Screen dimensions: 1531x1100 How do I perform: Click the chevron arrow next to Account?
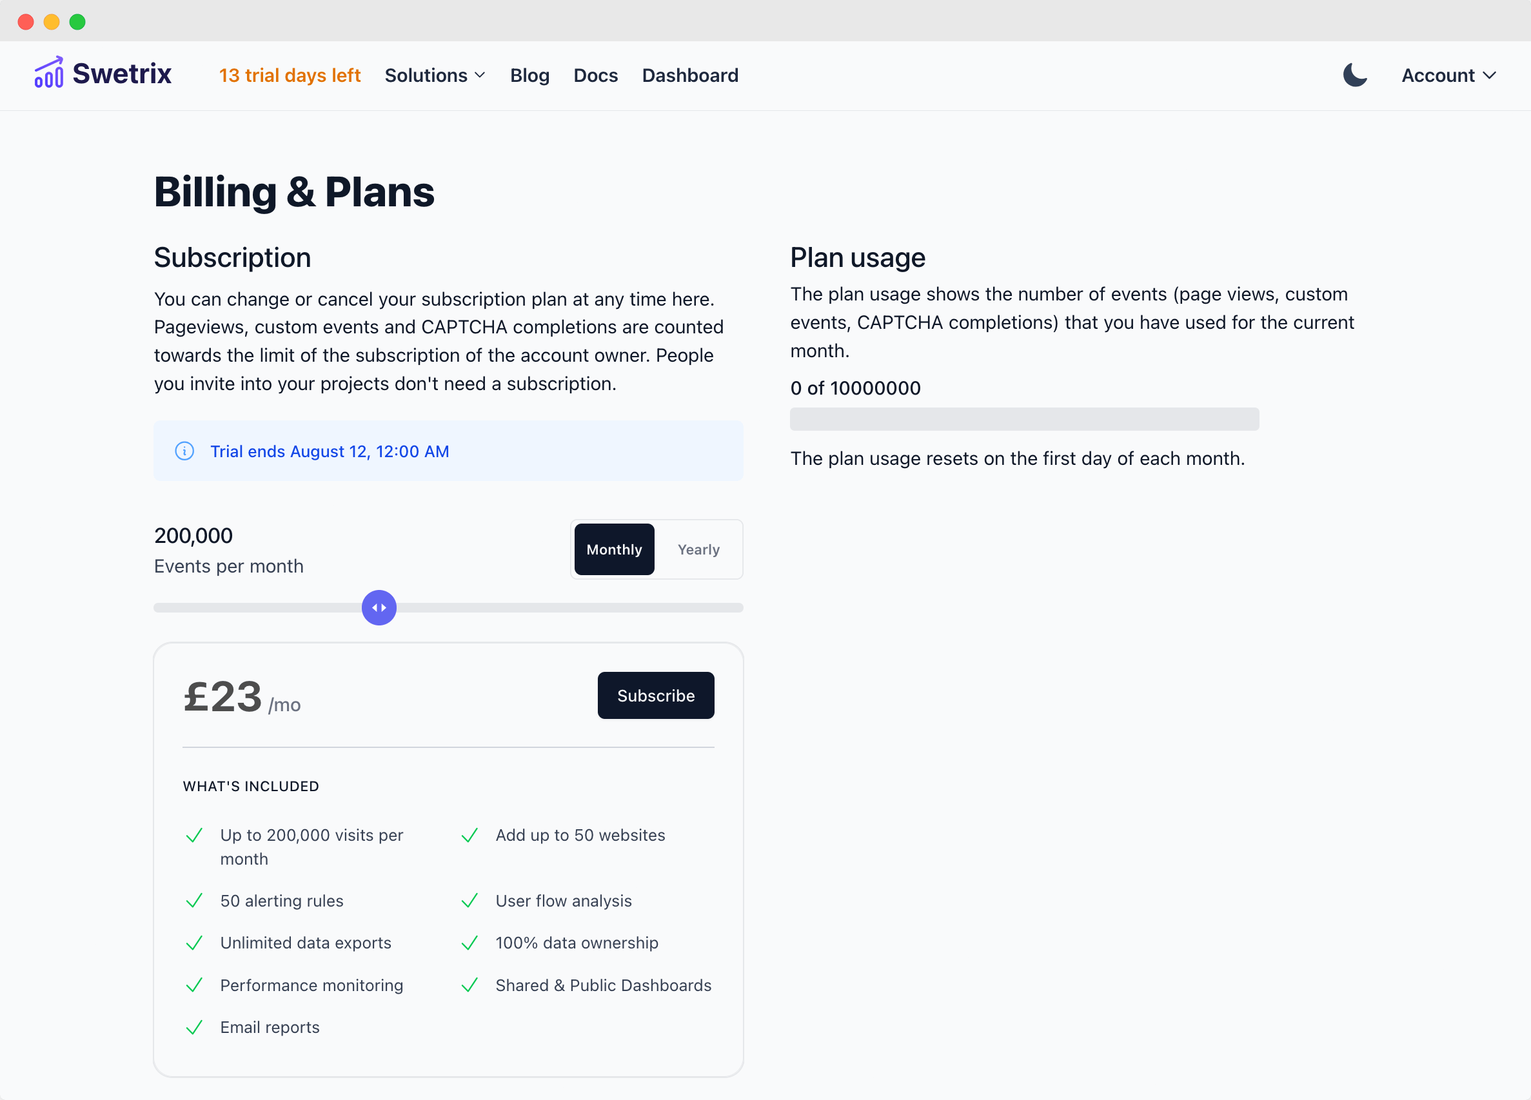click(x=1489, y=75)
